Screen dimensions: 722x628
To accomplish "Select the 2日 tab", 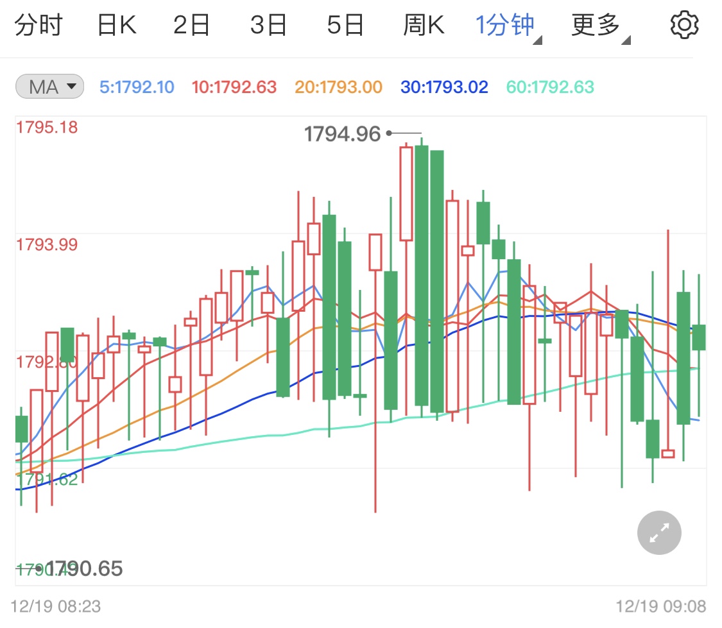I will pos(191,25).
